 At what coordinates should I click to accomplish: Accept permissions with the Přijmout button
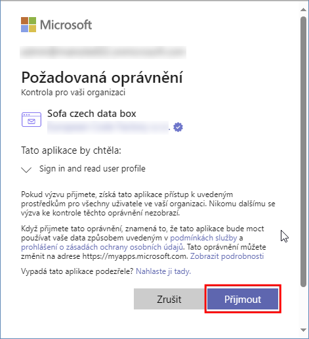(x=243, y=299)
